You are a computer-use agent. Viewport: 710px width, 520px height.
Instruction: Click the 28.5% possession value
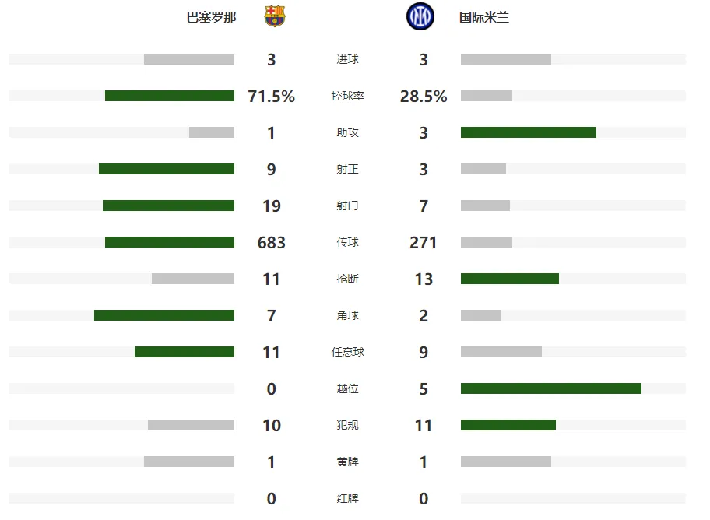tap(424, 96)
